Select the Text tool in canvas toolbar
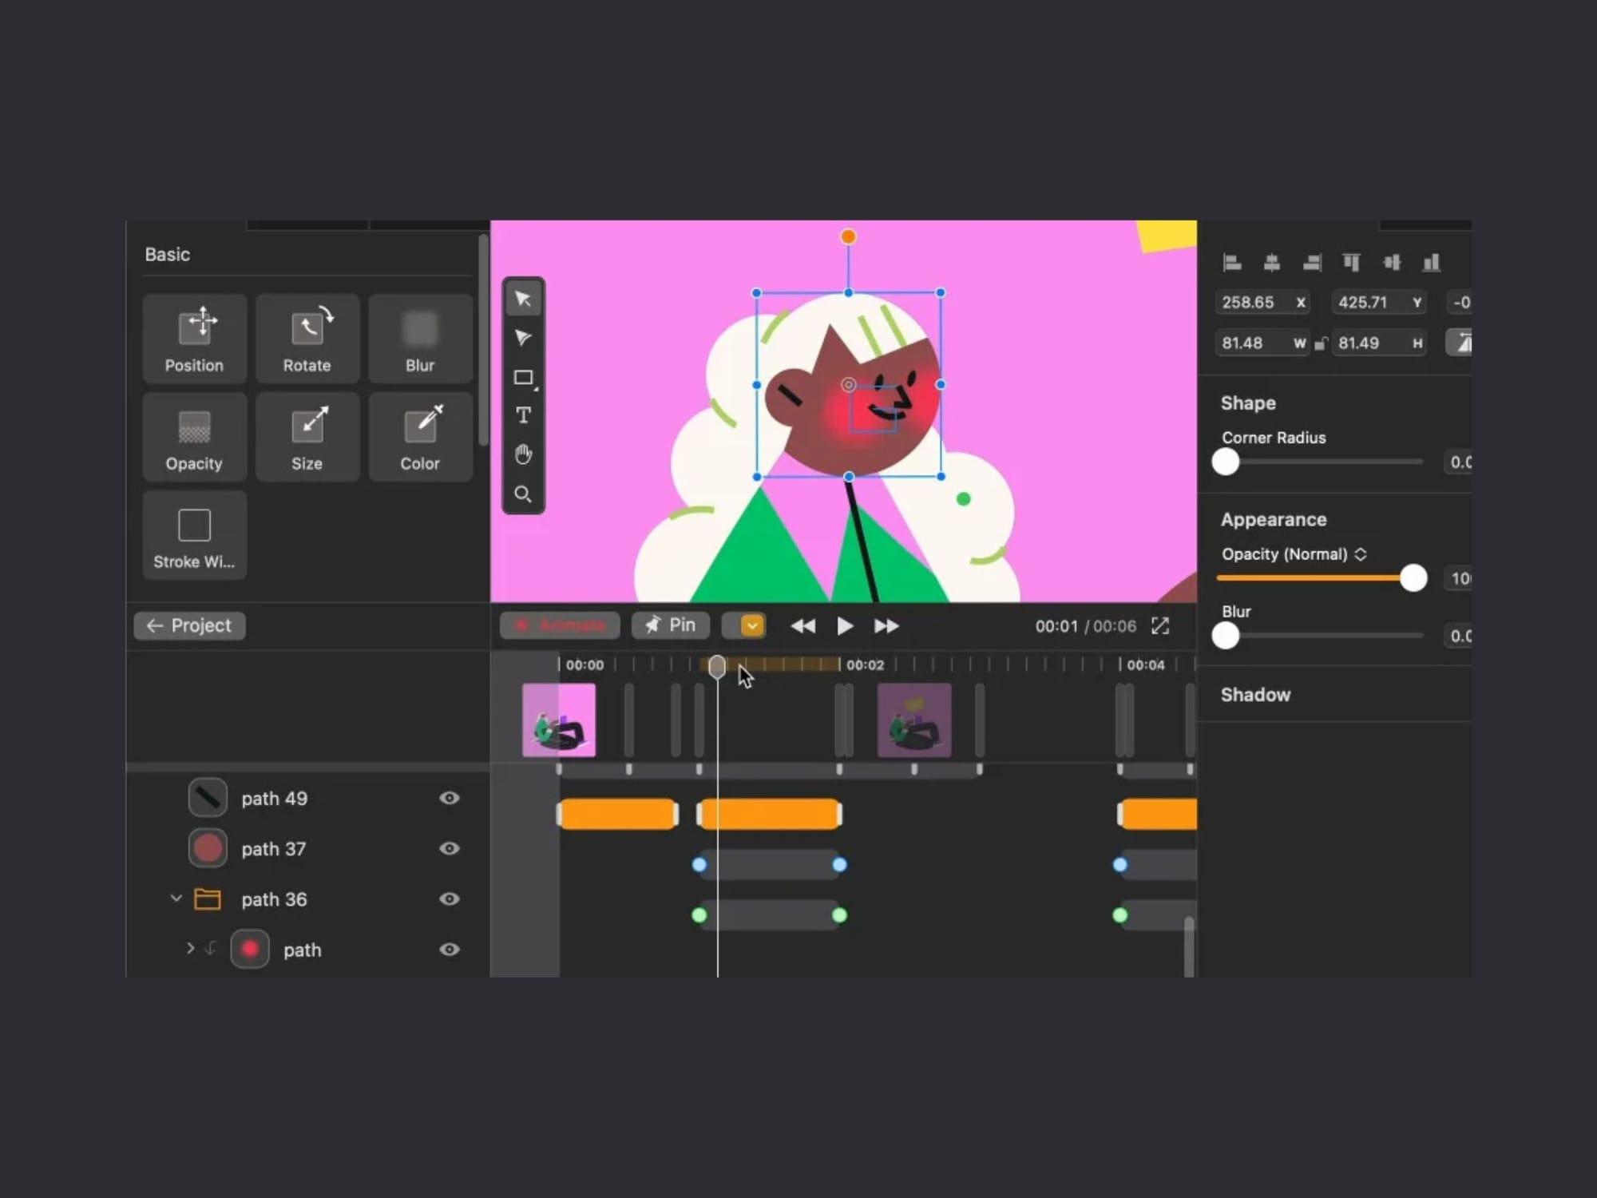This screenshot has width=1597, height=1198. pos(523,415)
